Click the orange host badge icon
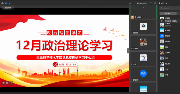The height and width of the screenshot is (94, 180). click(132, 17)
